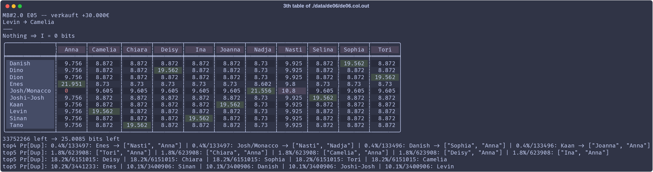Select the Chiara column header
The width and height of the screenshot is (653, 172).
pos(137,50)
